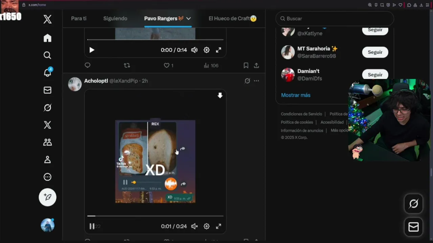
Task: Switch to Para ti tab
Action: click(79, 19)
